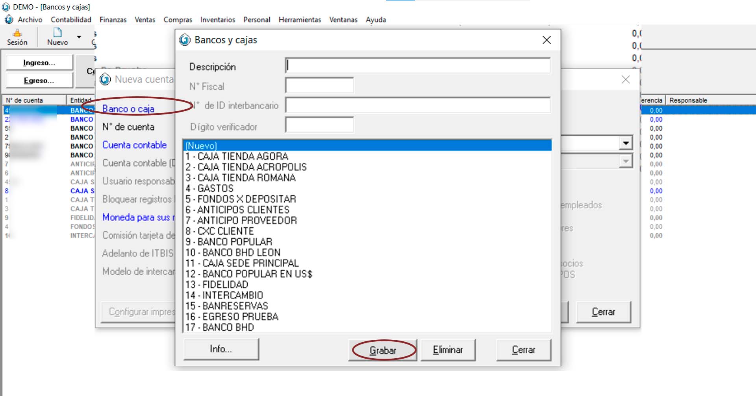The image size is (756, 396).
Task: Close the Nueva cuenta dialog window
Action: coord(625,80)
